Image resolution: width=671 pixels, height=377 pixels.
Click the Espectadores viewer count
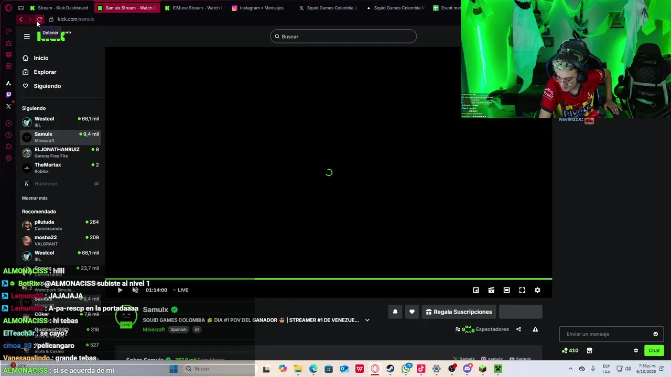[482, 329]
